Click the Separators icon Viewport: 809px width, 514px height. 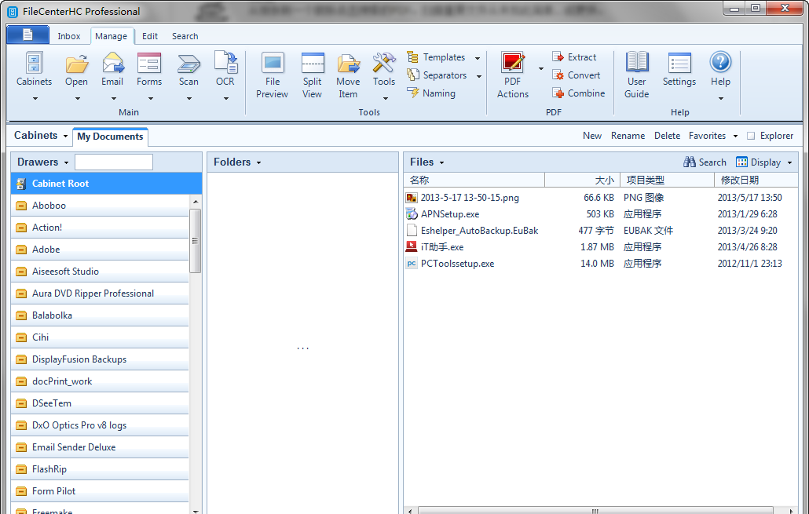click(x=413, y=75)
